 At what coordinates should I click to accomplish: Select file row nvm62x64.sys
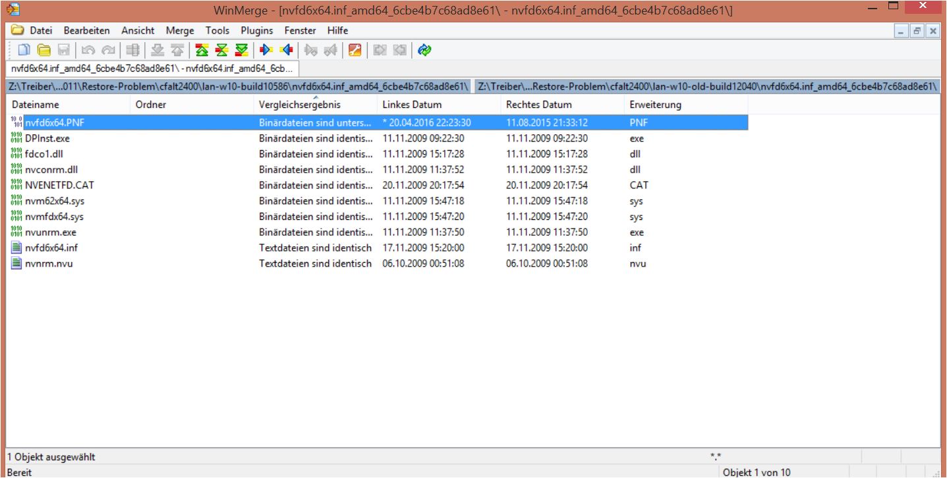pos(378,201)
